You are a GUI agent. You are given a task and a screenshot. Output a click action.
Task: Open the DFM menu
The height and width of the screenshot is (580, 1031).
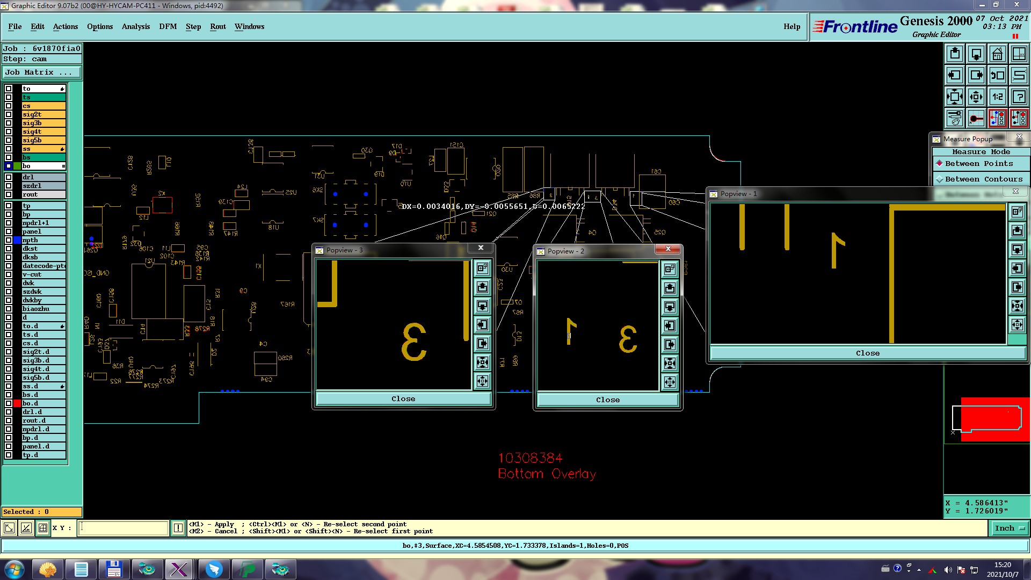168,26
